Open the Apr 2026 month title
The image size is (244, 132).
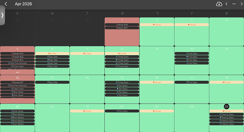pyautogui.click(x=23, y=4)
